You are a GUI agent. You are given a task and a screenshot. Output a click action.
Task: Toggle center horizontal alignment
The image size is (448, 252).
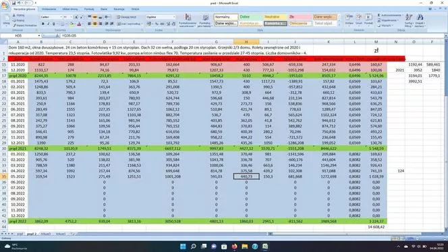(x=95, y=24)
